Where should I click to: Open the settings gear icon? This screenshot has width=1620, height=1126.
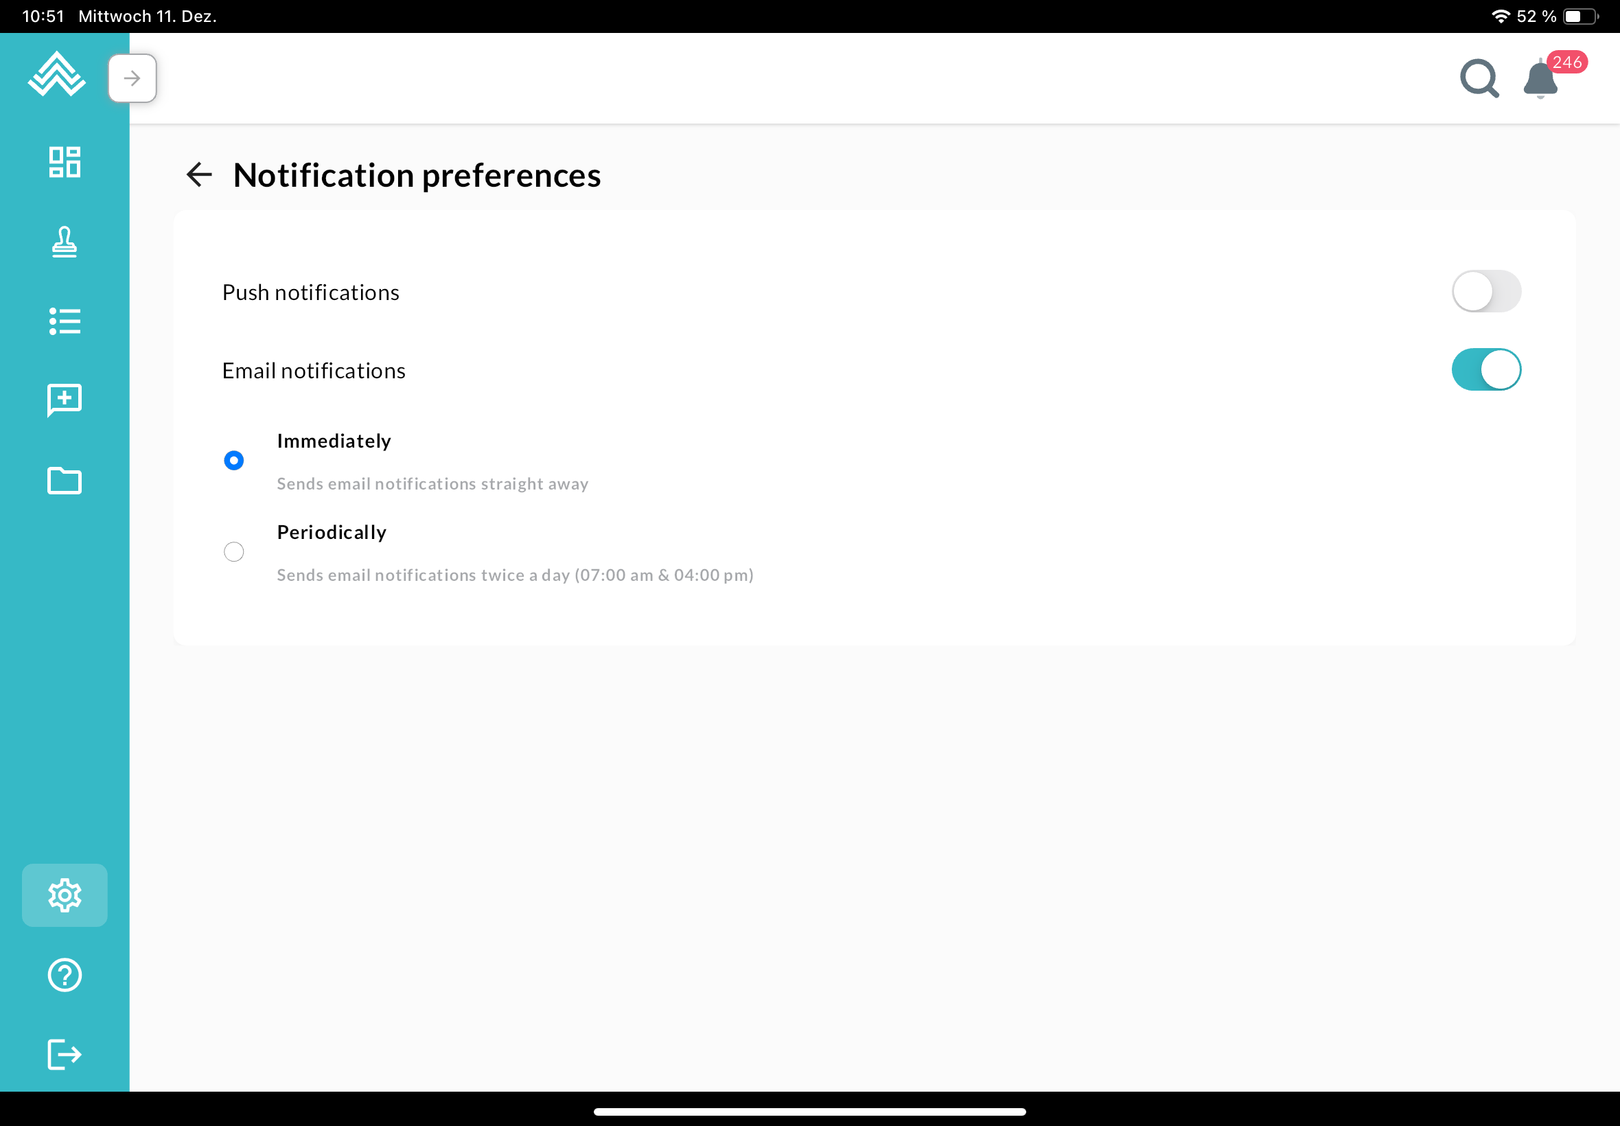point(64,895)
